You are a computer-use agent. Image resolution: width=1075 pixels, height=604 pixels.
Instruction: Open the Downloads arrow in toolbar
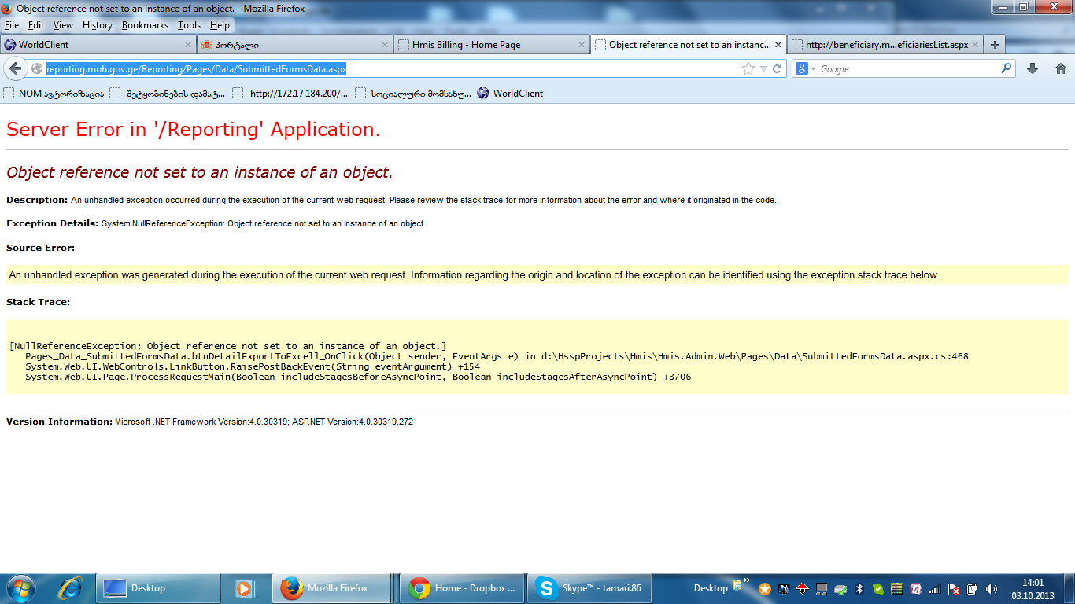[x=1033, y=69]
